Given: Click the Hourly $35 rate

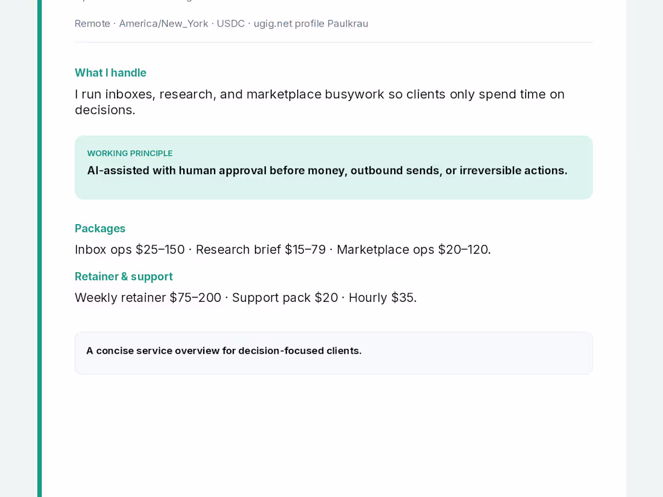Looking at the screenshot, I should click(383, 298).
